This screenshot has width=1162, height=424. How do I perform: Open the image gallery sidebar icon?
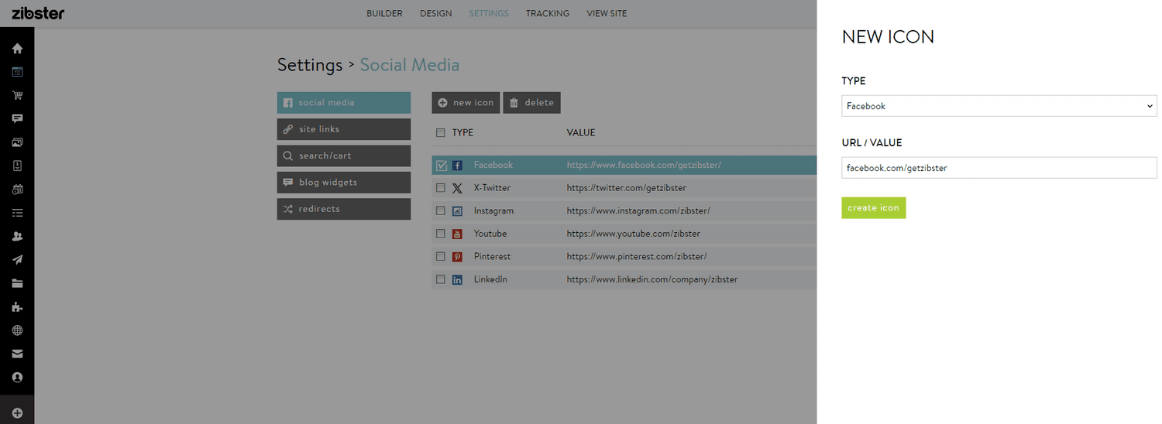coord(17,142)
